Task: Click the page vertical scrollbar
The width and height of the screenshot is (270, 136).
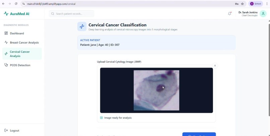Action: coord(269,70)
